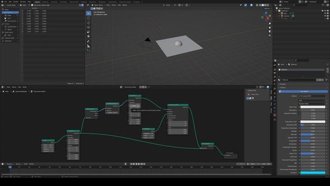Toggle X-ray mode in viewport header
330x186 pixels.
point(257,5)
